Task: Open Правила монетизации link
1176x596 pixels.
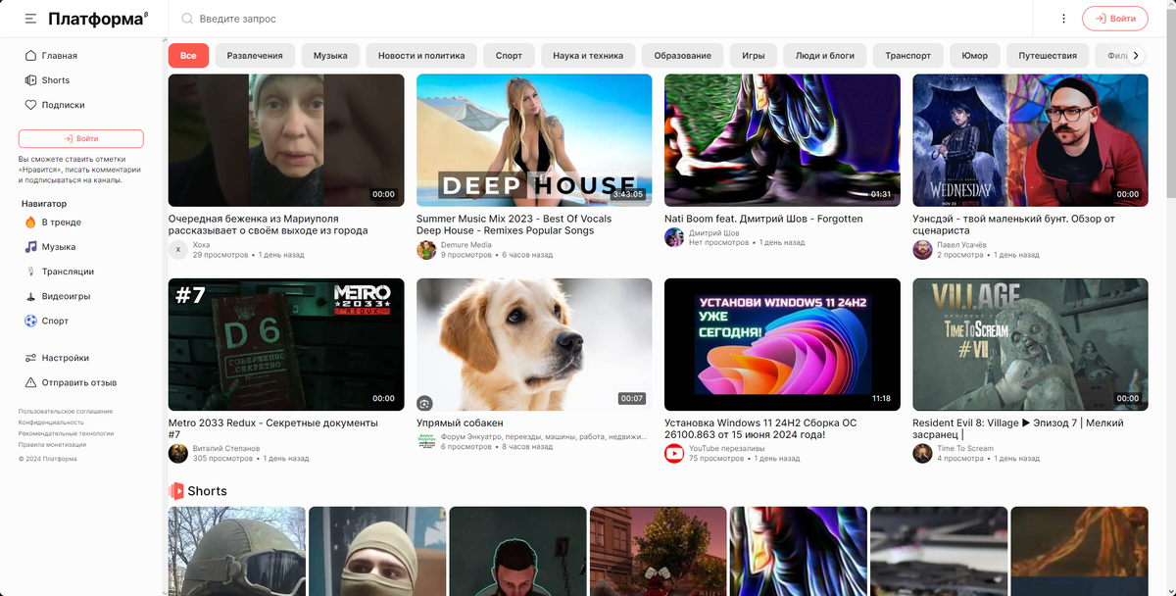Action: tap(54, 444)
